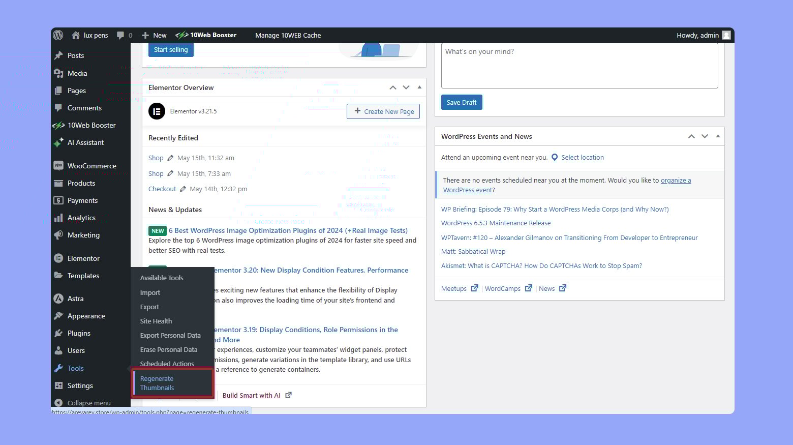Click the Elementor sidebar icon
The height and width of the screenshot is (445, 793).
point(58,258)
